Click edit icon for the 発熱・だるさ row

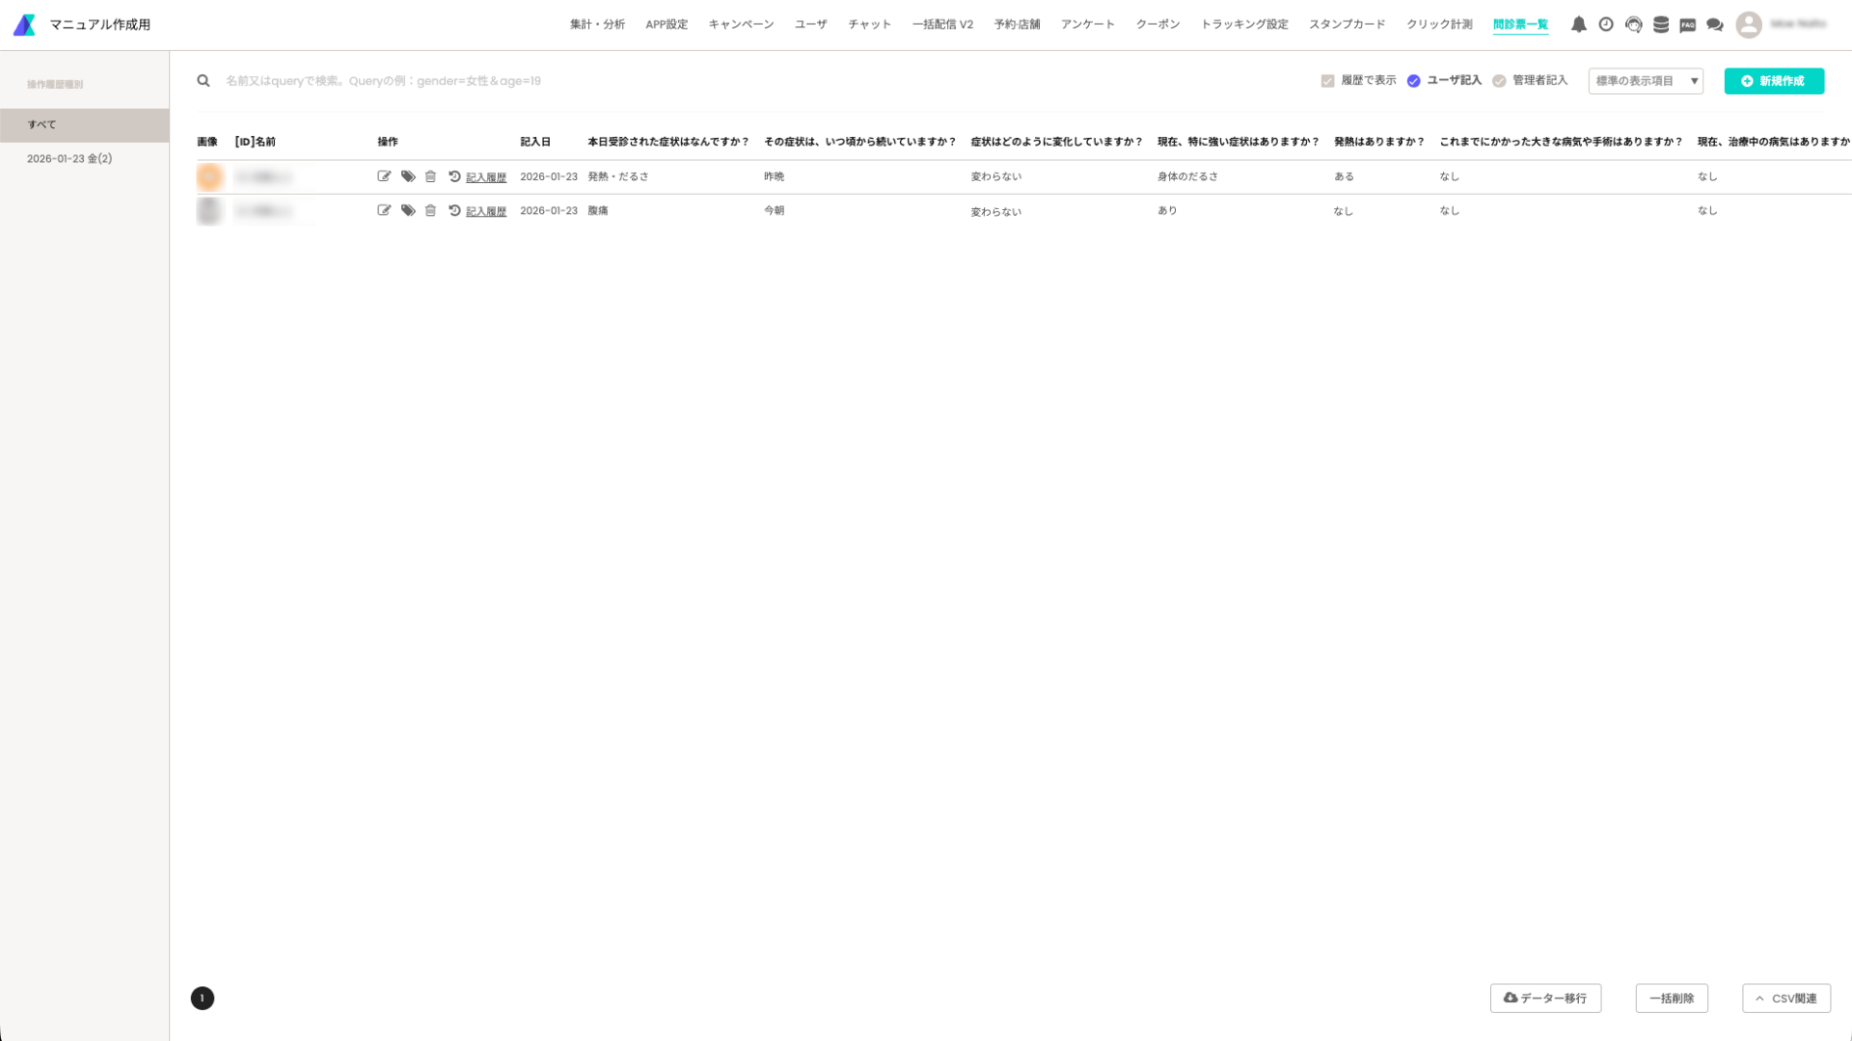(x=384, y=176)
